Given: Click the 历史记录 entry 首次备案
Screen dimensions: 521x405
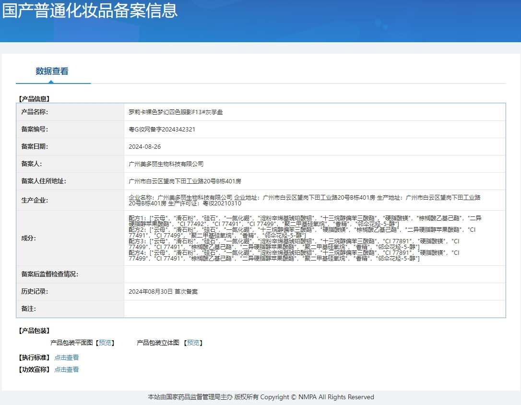Looking at the screenshot, I should click(x=163, y=291).
